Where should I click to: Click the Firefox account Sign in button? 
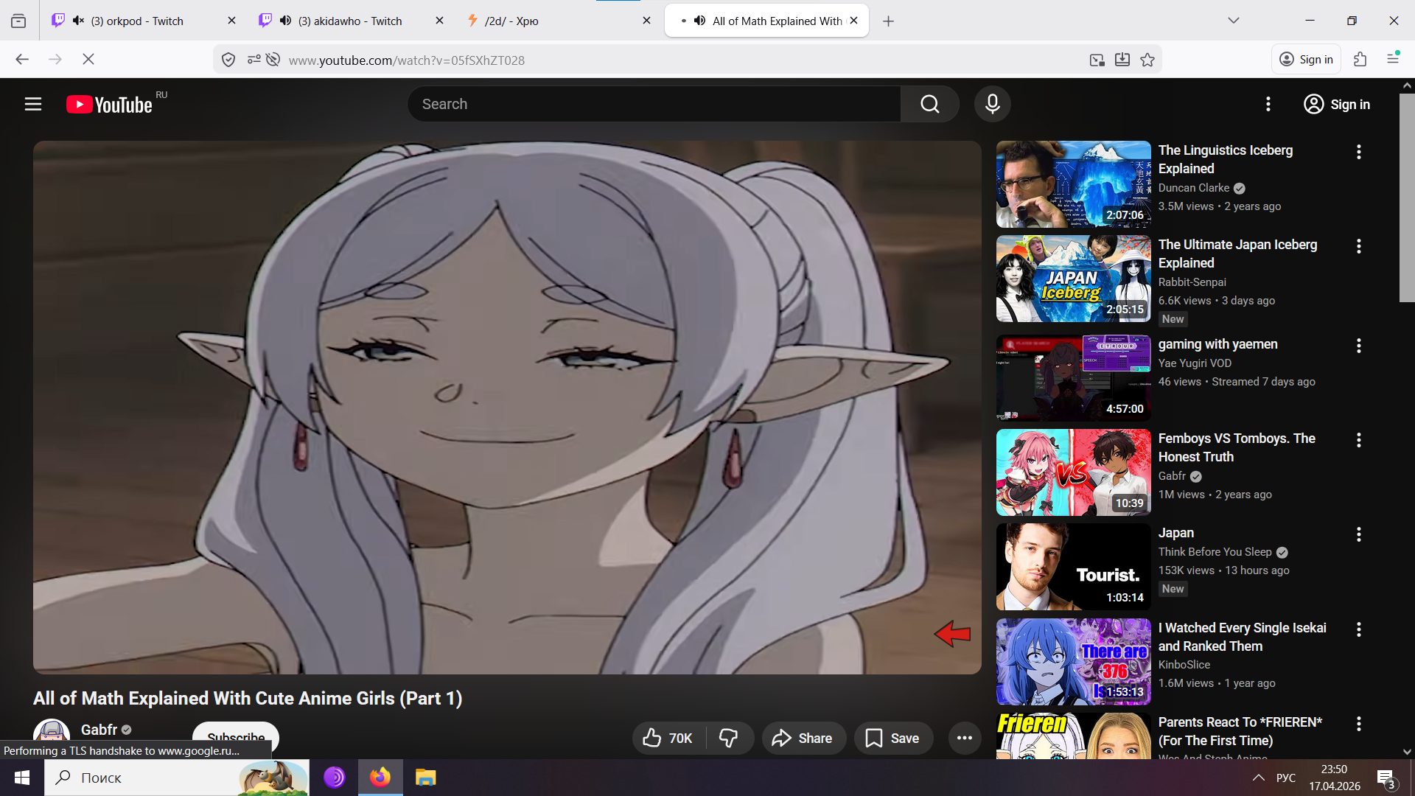(x=1306, y=59)
